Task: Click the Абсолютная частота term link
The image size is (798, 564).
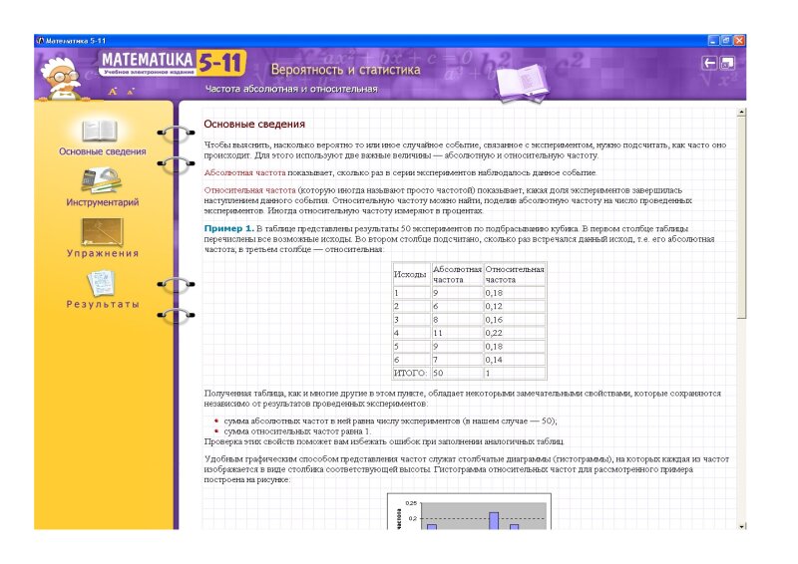Action: [x=237, y=172]
